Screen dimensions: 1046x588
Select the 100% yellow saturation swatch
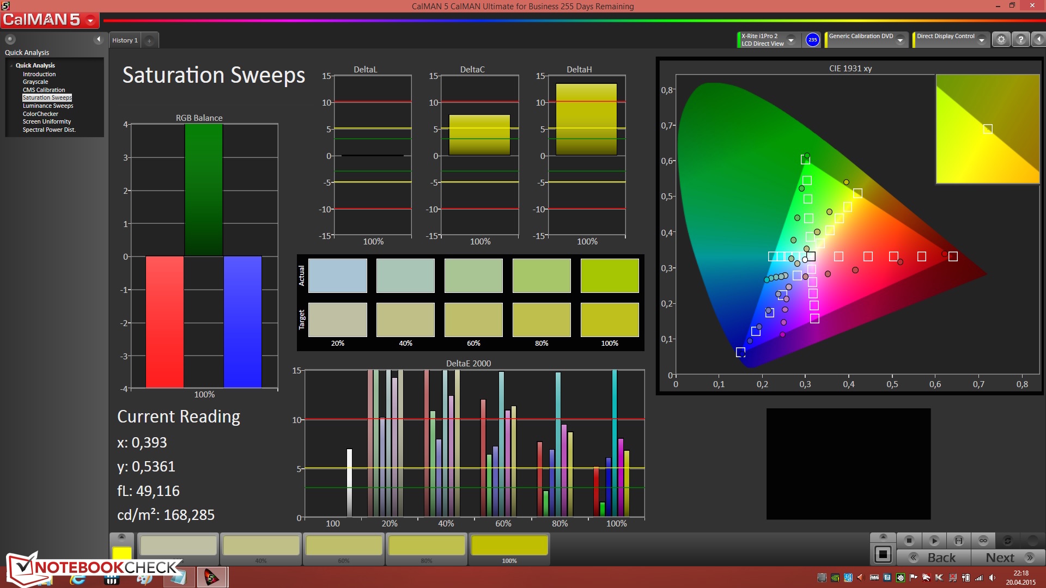point(509,546)
